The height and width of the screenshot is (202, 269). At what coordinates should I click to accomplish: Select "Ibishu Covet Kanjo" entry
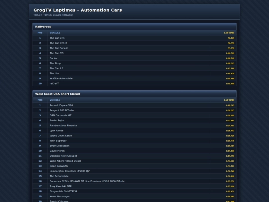(61, 136)
